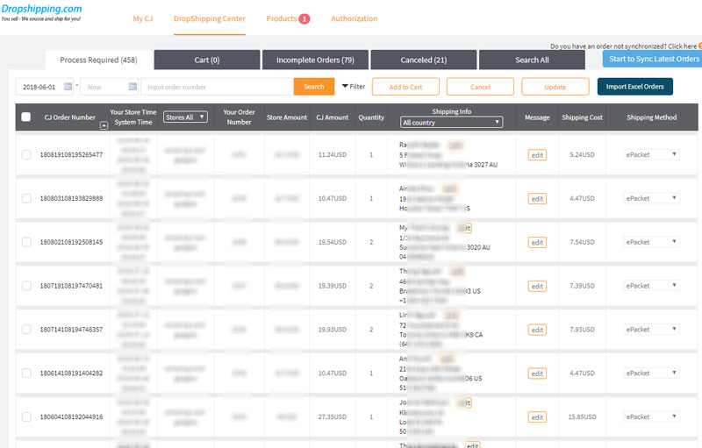Click the Import Excel Orders button
702x448 pixels.
[x=634, y=87]
